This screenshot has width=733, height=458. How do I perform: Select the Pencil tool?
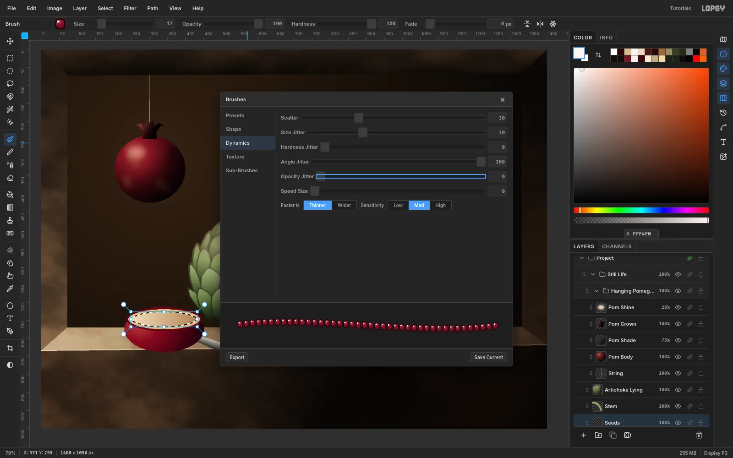click(10, 152)
